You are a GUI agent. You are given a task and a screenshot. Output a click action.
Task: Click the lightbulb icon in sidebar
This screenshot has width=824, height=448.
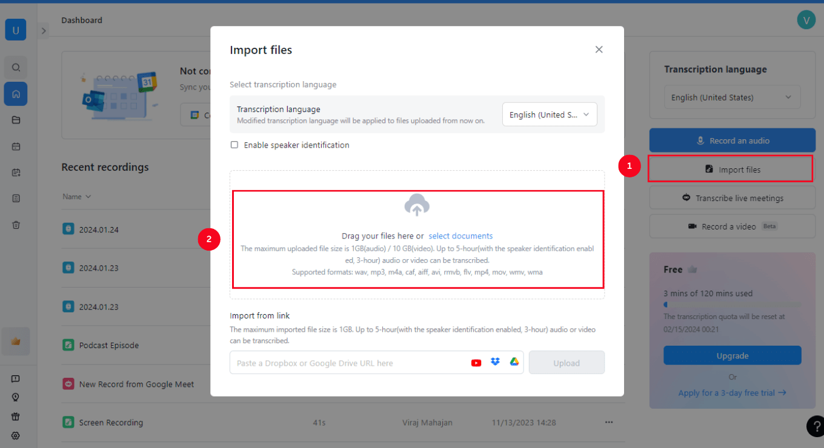pyautogui.click(x=16, y=398)
